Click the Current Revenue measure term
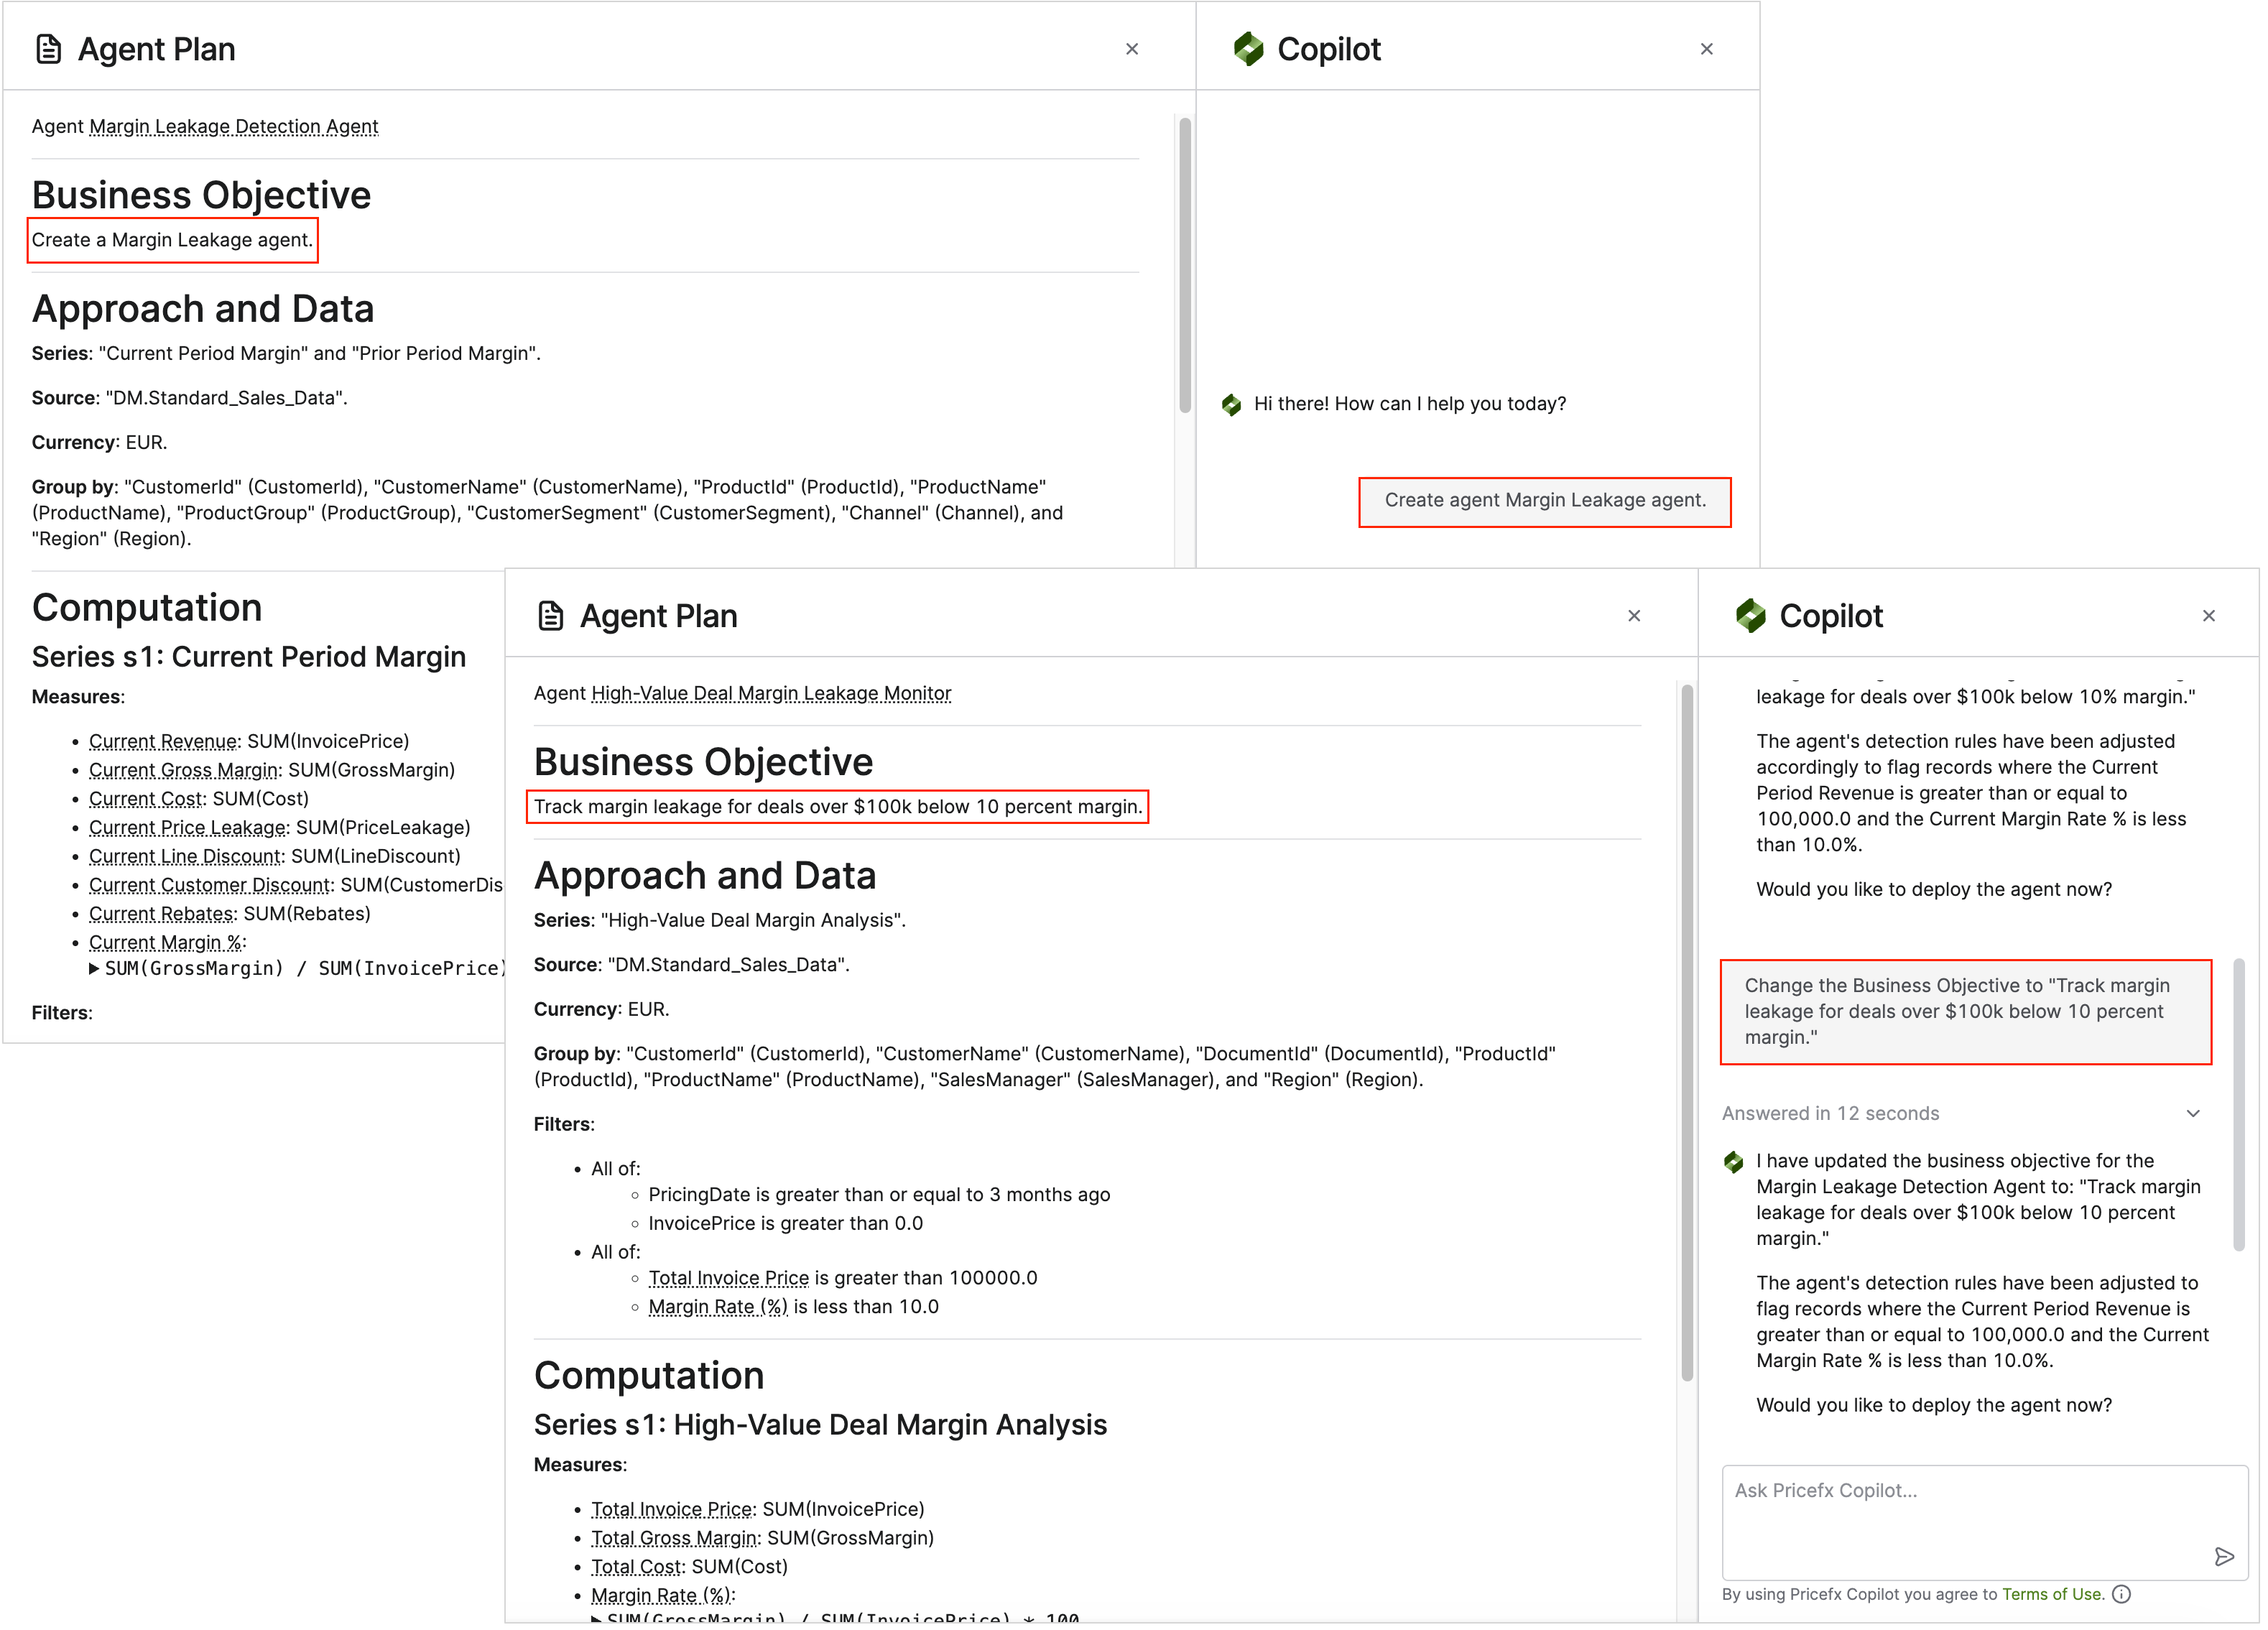The width and height of the screenshot is (2268, 1630). click(163, 741)
